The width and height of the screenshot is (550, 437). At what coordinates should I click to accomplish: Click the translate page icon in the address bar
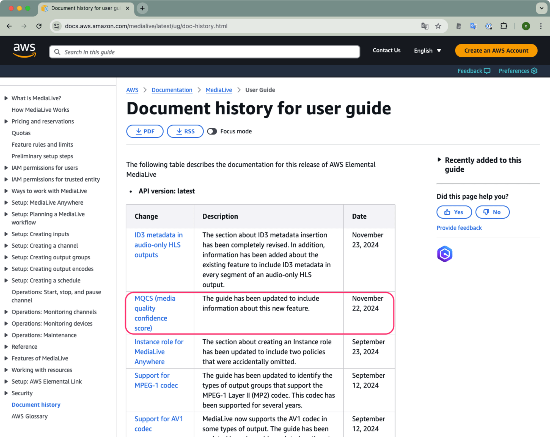tap(425, 26)
